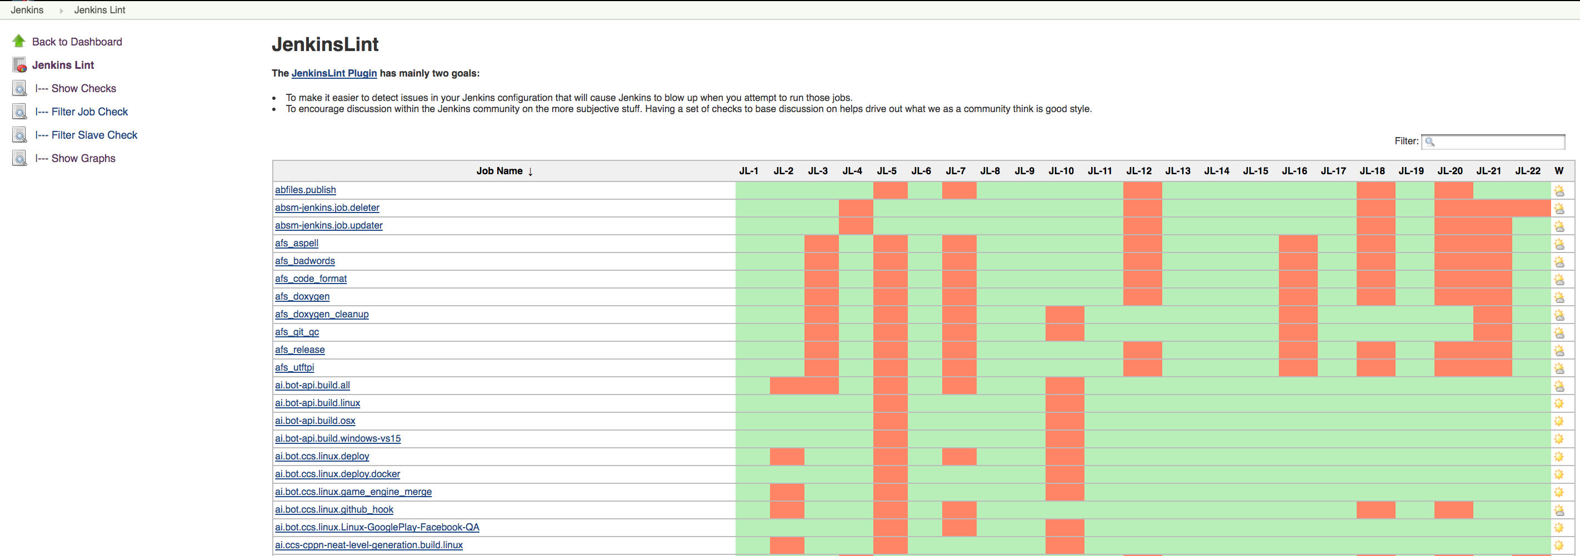Click the Show Graphs magnifier icon
This screenshot has width=1580, height=556.
(x=19, y=158)
